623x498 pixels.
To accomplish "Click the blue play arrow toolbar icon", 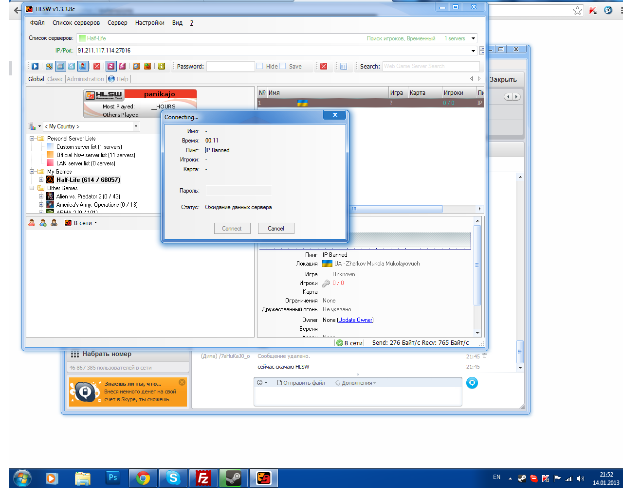I will 35,66.
